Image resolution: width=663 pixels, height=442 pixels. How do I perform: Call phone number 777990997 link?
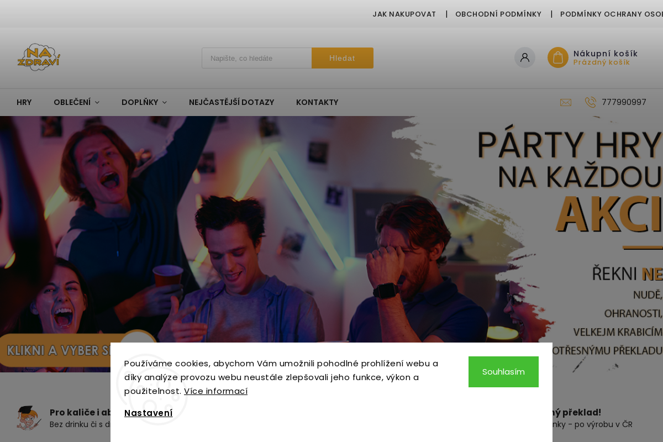[624, 102]
